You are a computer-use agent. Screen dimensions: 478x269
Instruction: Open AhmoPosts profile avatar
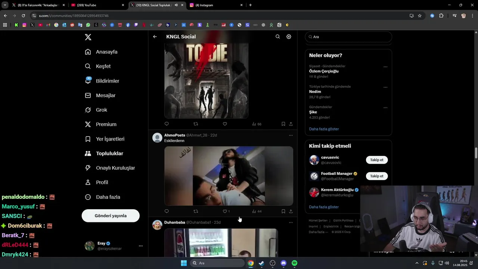(157, 137)
